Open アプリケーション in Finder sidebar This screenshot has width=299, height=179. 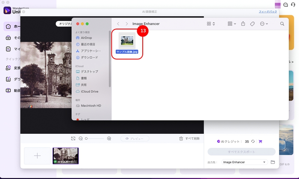click(88, 51)
